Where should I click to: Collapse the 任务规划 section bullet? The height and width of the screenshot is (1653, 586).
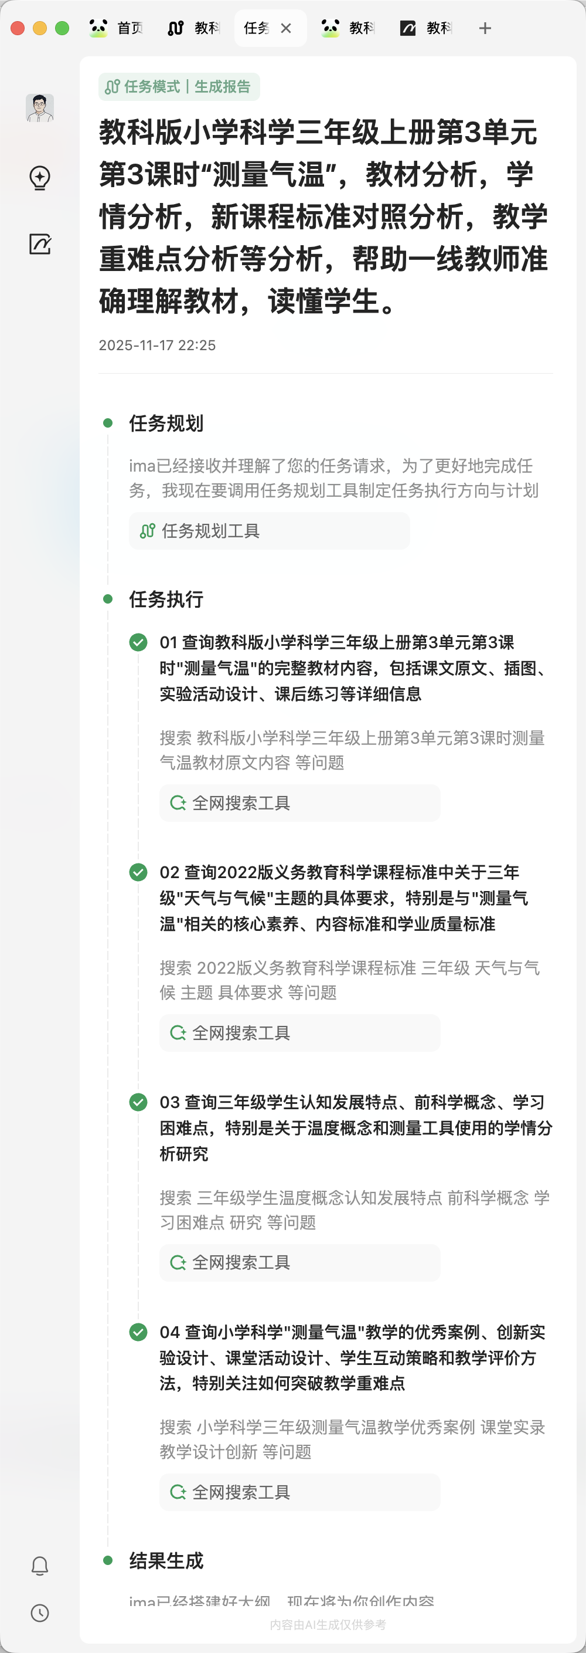click(108, 422)
